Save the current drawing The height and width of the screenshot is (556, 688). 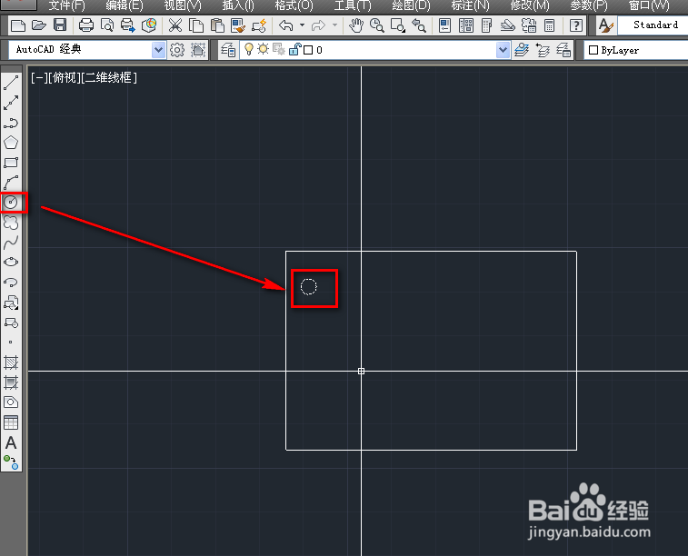pyautogui.click(x=60, y=25)
